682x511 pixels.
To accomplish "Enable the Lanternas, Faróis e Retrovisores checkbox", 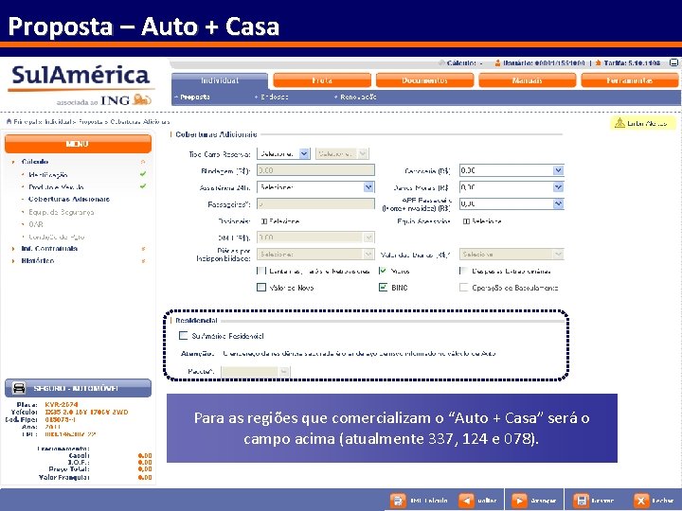I will [x=261, y=271].
